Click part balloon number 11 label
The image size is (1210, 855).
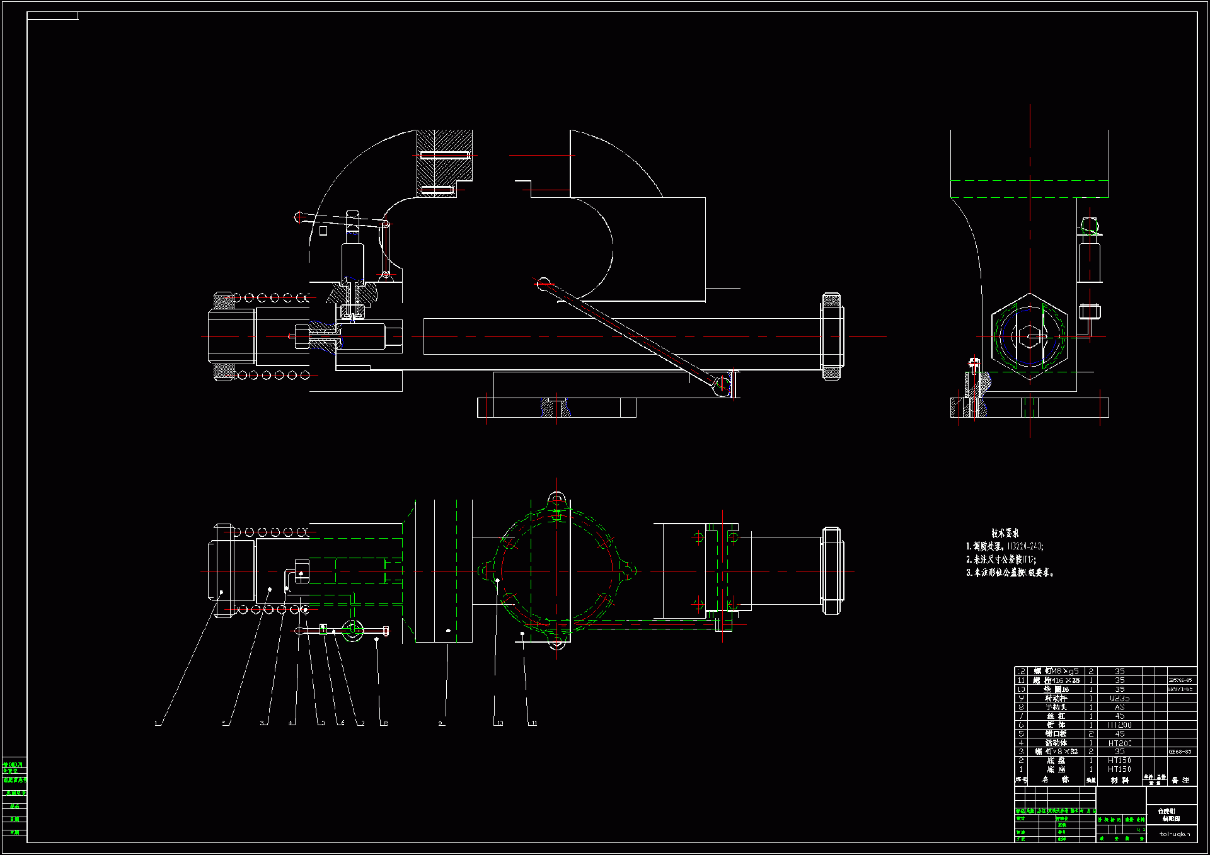[534, 723]
